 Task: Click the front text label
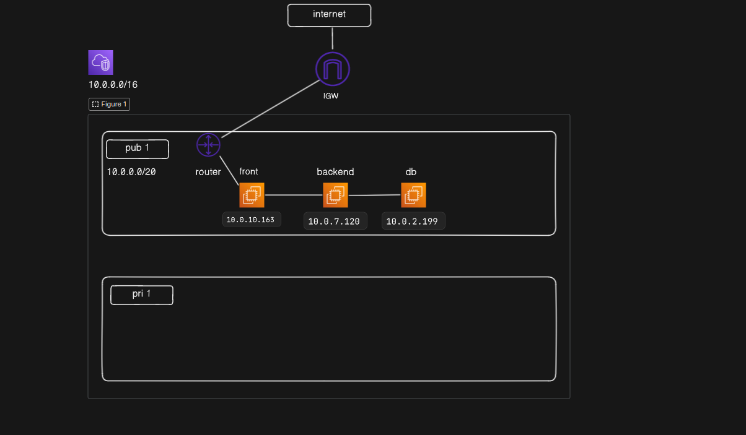(248, 171)
